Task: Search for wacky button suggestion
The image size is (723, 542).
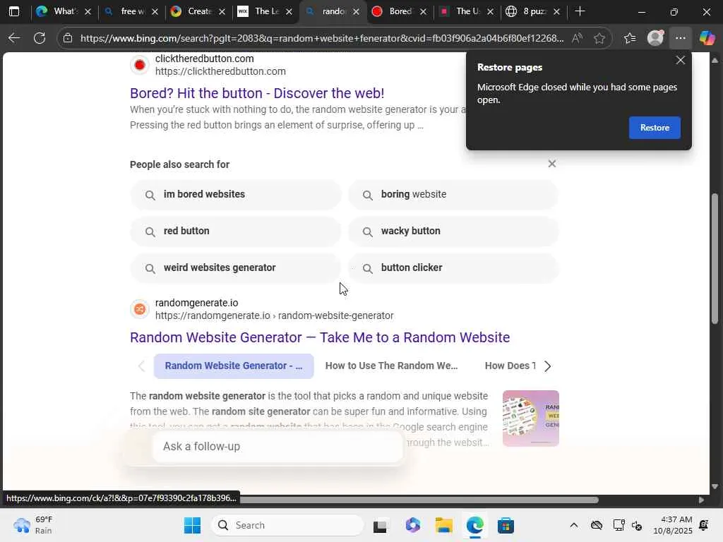Action: (453, 231)
